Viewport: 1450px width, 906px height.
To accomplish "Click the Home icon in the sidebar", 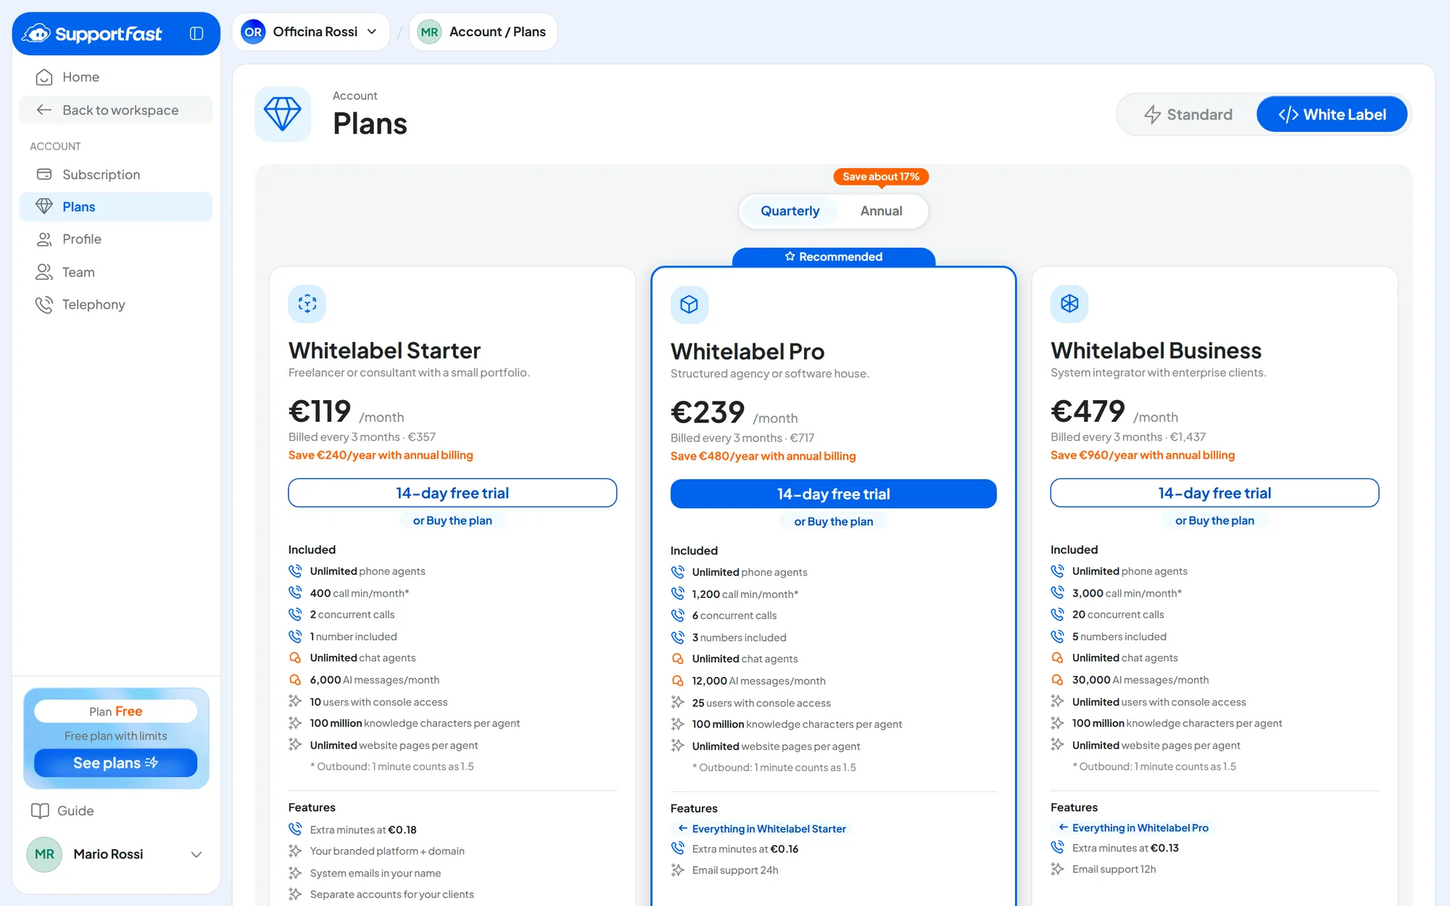I will [44, 77].
